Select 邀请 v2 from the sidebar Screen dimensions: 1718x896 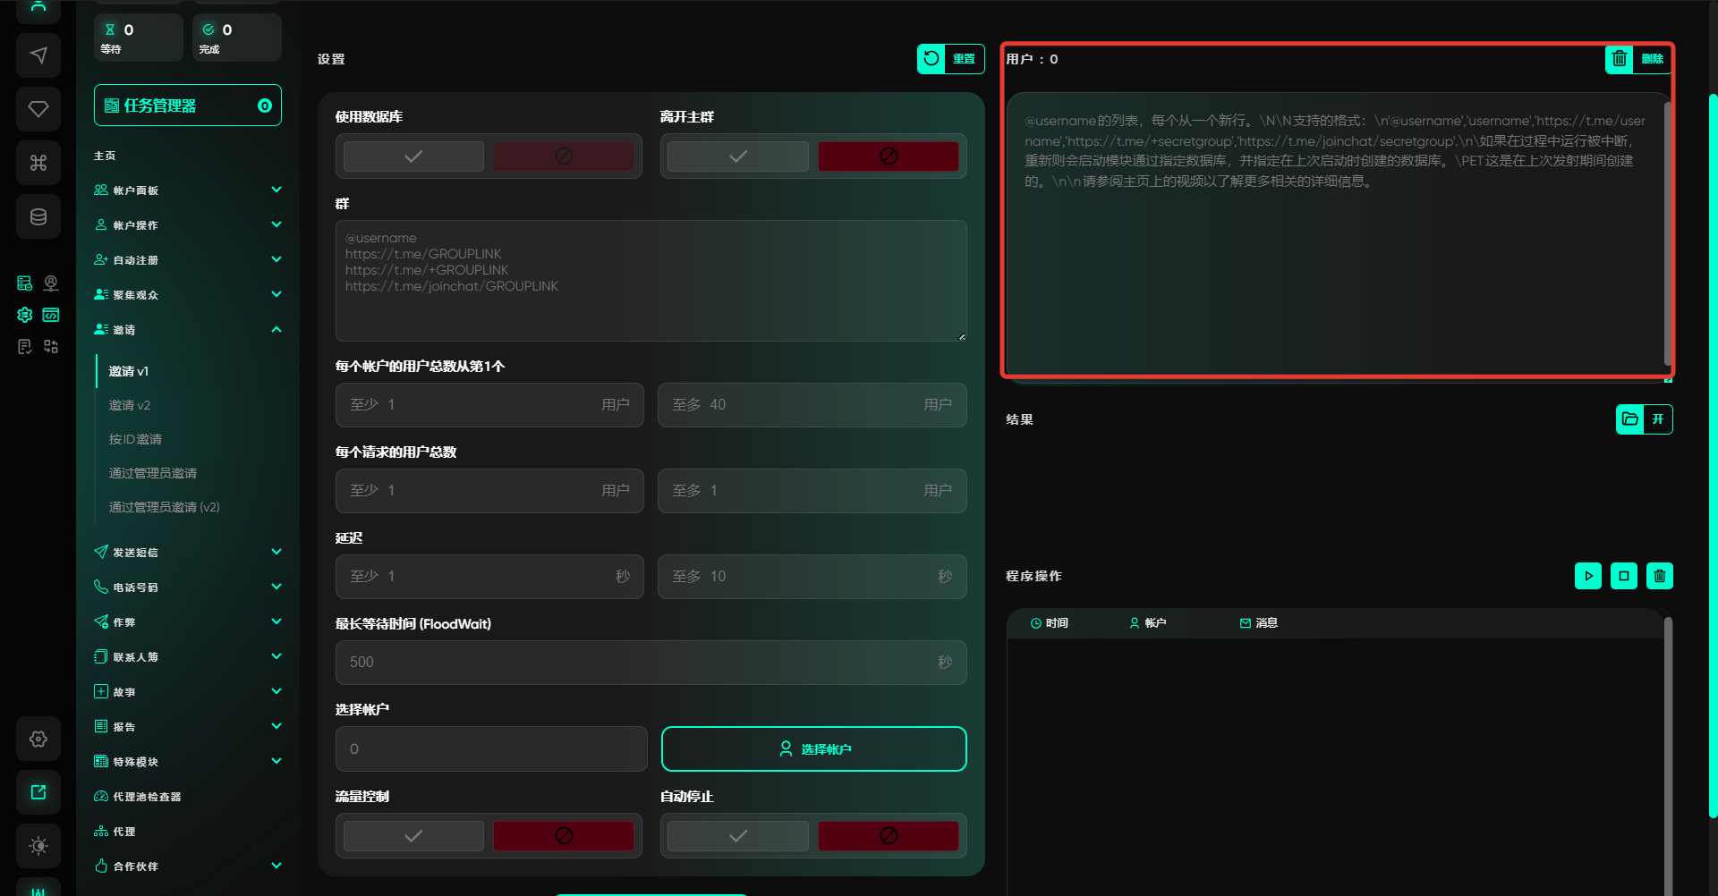pyautogui.click(x=130, y=405)
